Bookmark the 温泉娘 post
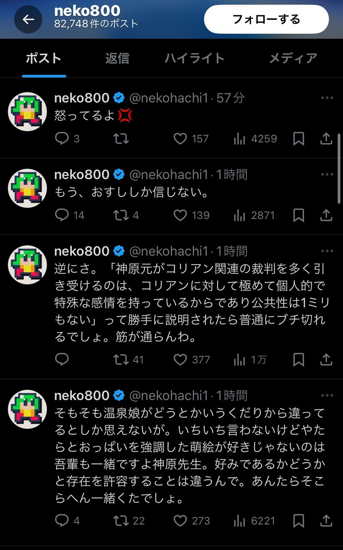The width and height of the screenshot is (343, 550). tap(299, 521)
